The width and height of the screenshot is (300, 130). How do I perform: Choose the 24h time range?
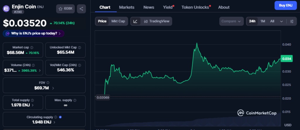point(252,21)
